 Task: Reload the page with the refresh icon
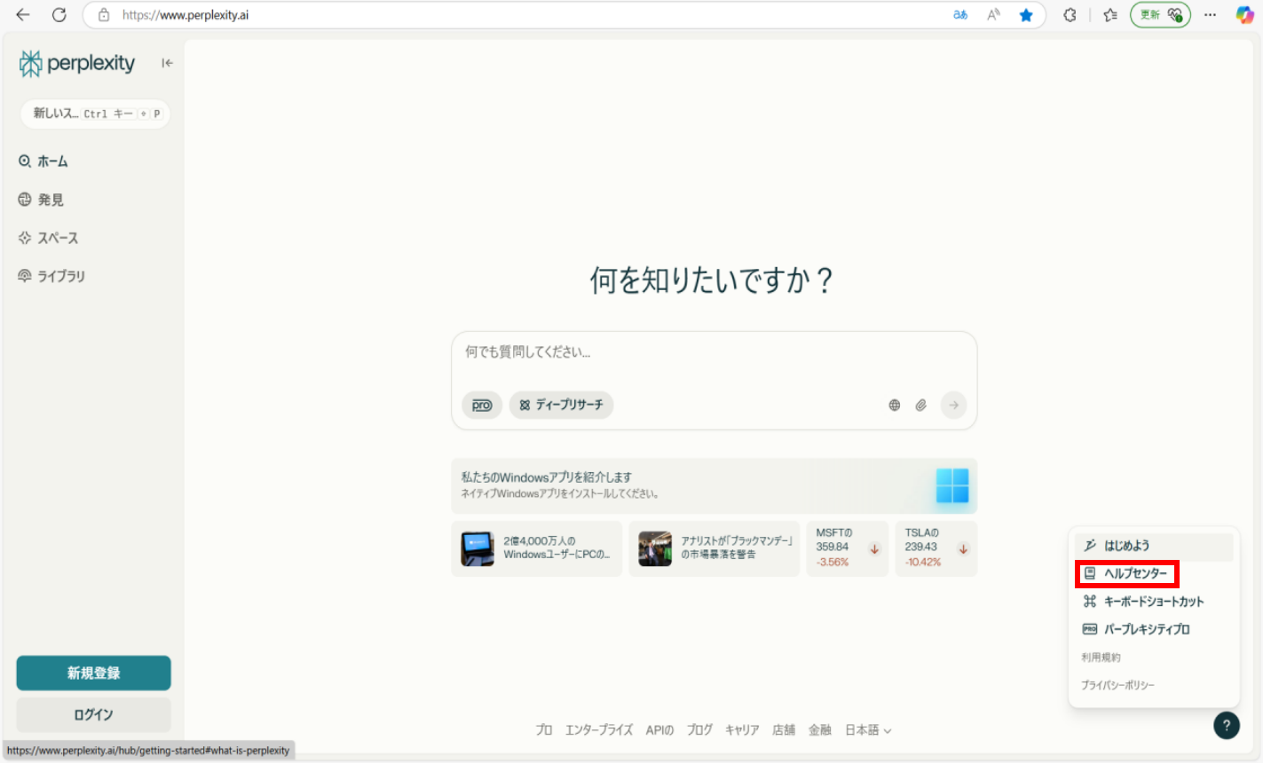[59, 15]
